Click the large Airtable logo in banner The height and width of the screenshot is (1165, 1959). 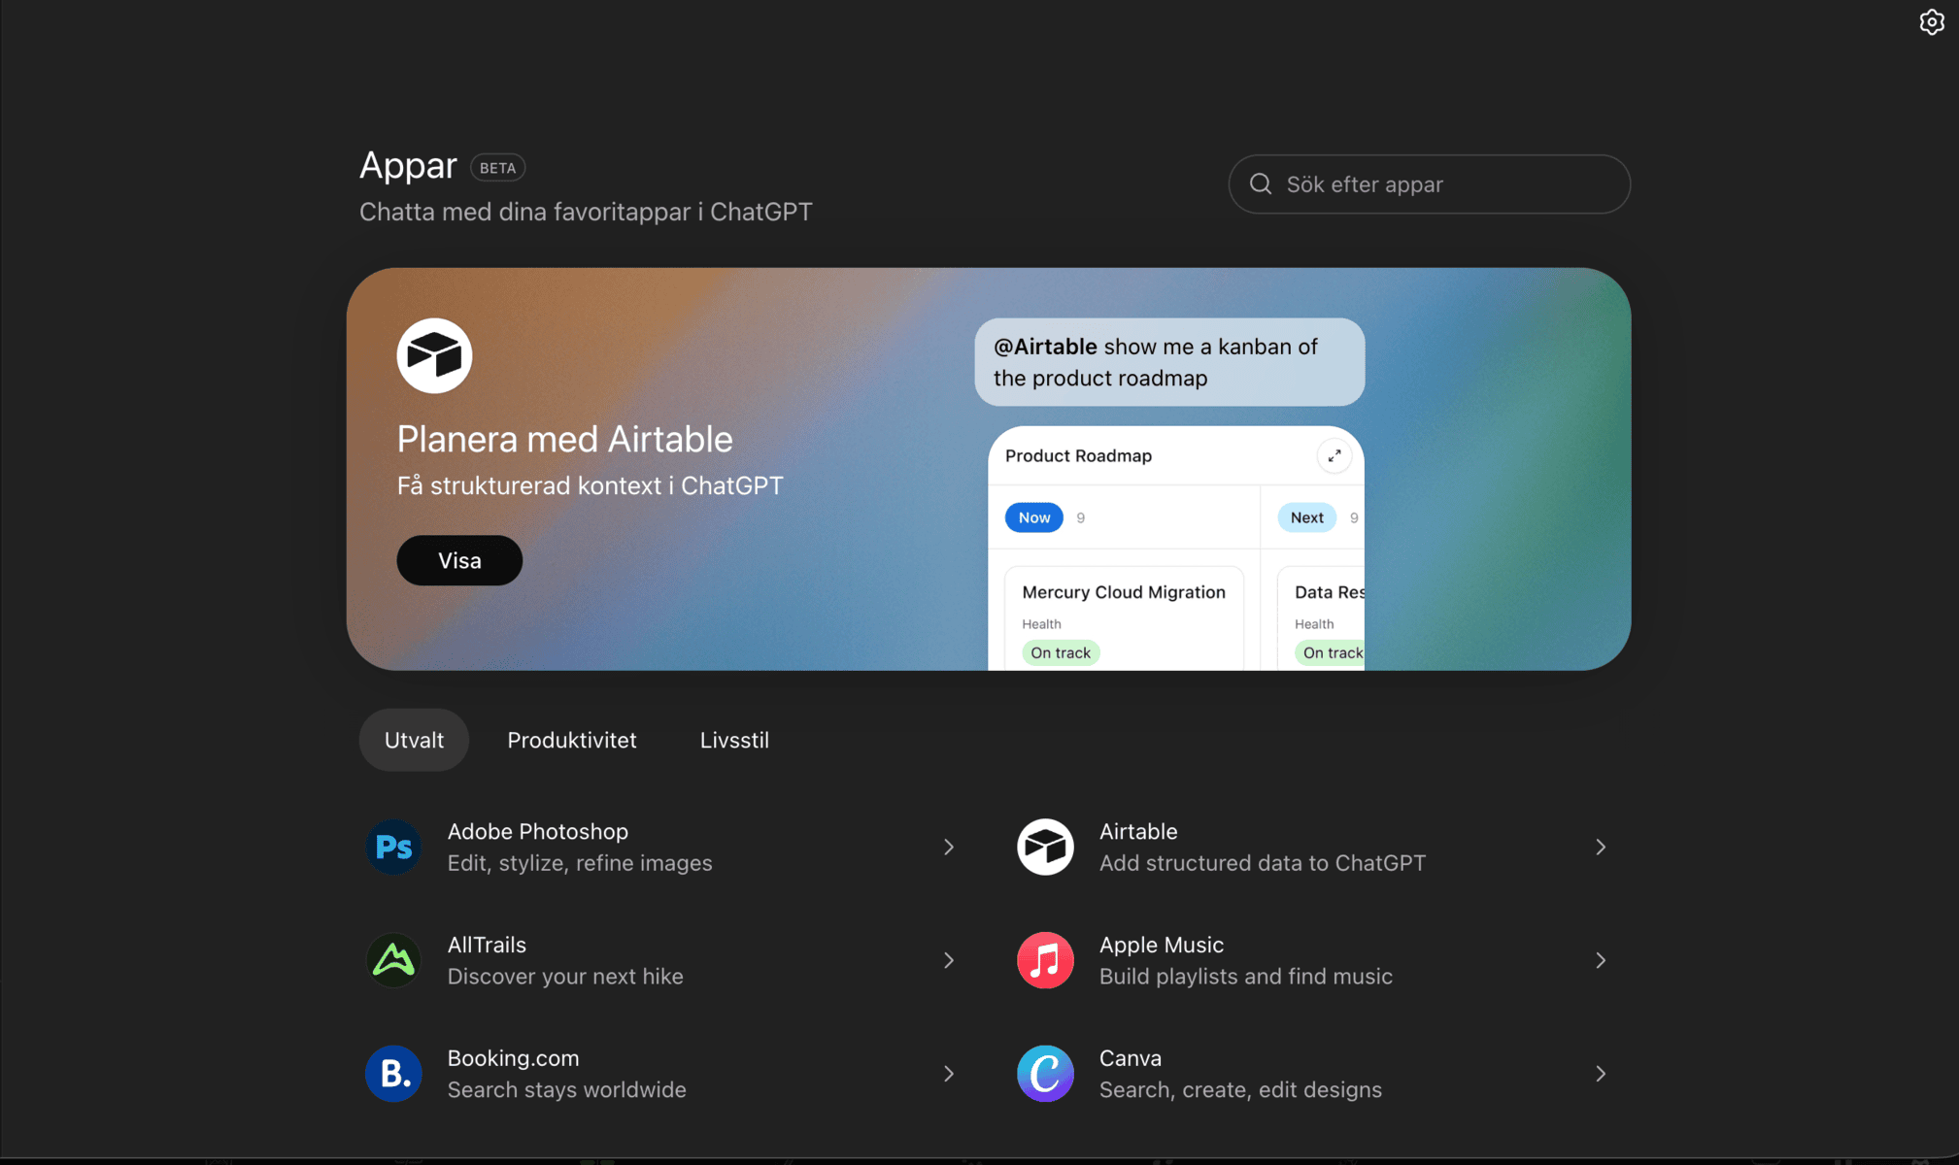tap(434, 355)
